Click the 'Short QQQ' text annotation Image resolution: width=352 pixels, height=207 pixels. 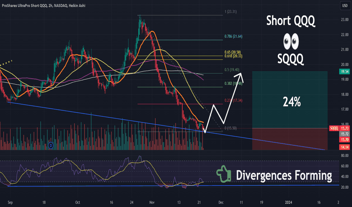click(x=291, y=21)
